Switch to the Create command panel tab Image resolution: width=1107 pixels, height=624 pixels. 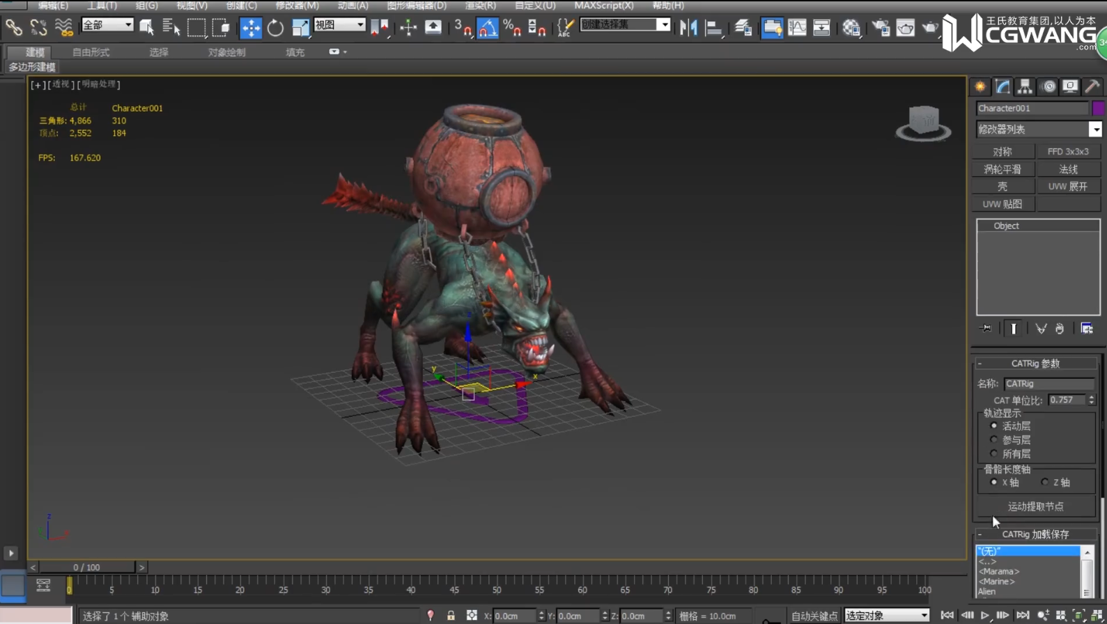[x=980, y=86]
